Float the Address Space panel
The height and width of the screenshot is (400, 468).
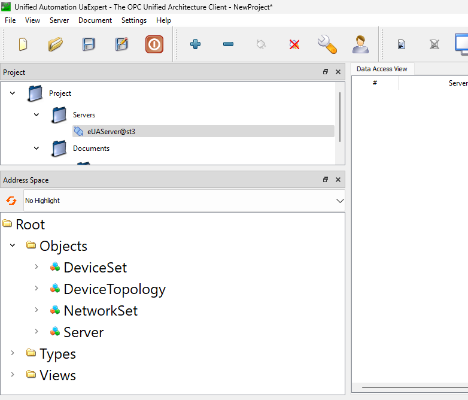pos(326,180)
